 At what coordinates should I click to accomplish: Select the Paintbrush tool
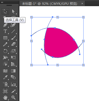[x=13, y=38]
